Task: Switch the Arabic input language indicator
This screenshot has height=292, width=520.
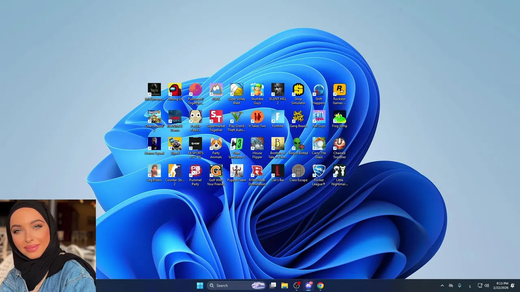Action: (470, 286)
